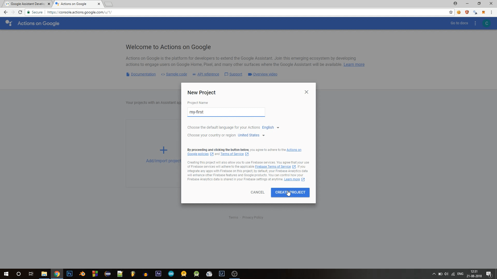The height and width of the screenshot is (279, 497).
Task: Reload the page with refresh icon
Action: [x=20, y=12]
